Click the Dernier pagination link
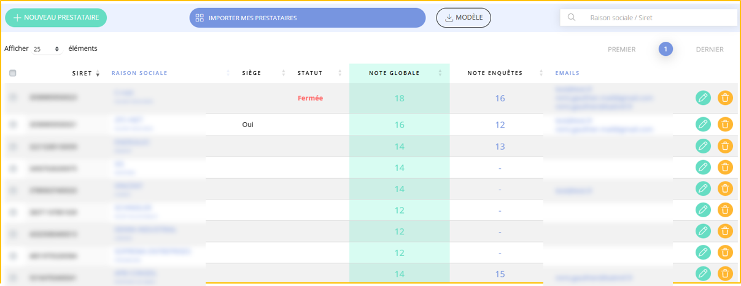 tap(709, 49)
